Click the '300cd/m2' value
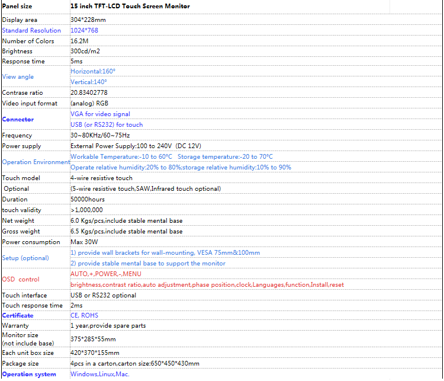Viewport: 444px width, 381px height. pos(85,52)
